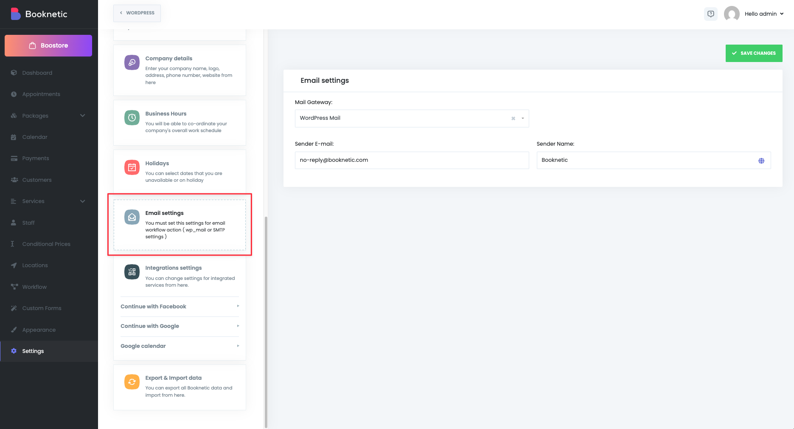Go to Appointments in sidebar
Viewport: 794px width, 429px height.
pyautogui.click(x=41, y=94)
